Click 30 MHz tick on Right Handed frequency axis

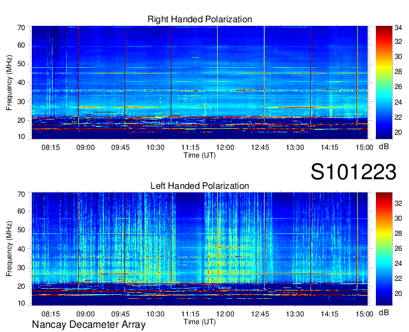click(21, 102)
